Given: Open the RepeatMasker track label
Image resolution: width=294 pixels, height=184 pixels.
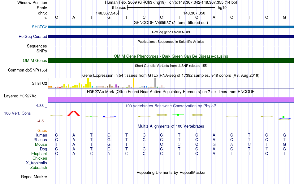Looking at the screenshot, I should click(x=34, y=177).
